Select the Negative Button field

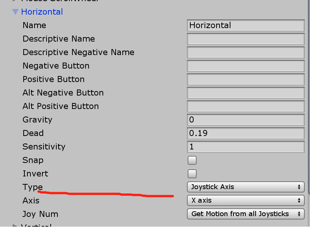245,66
